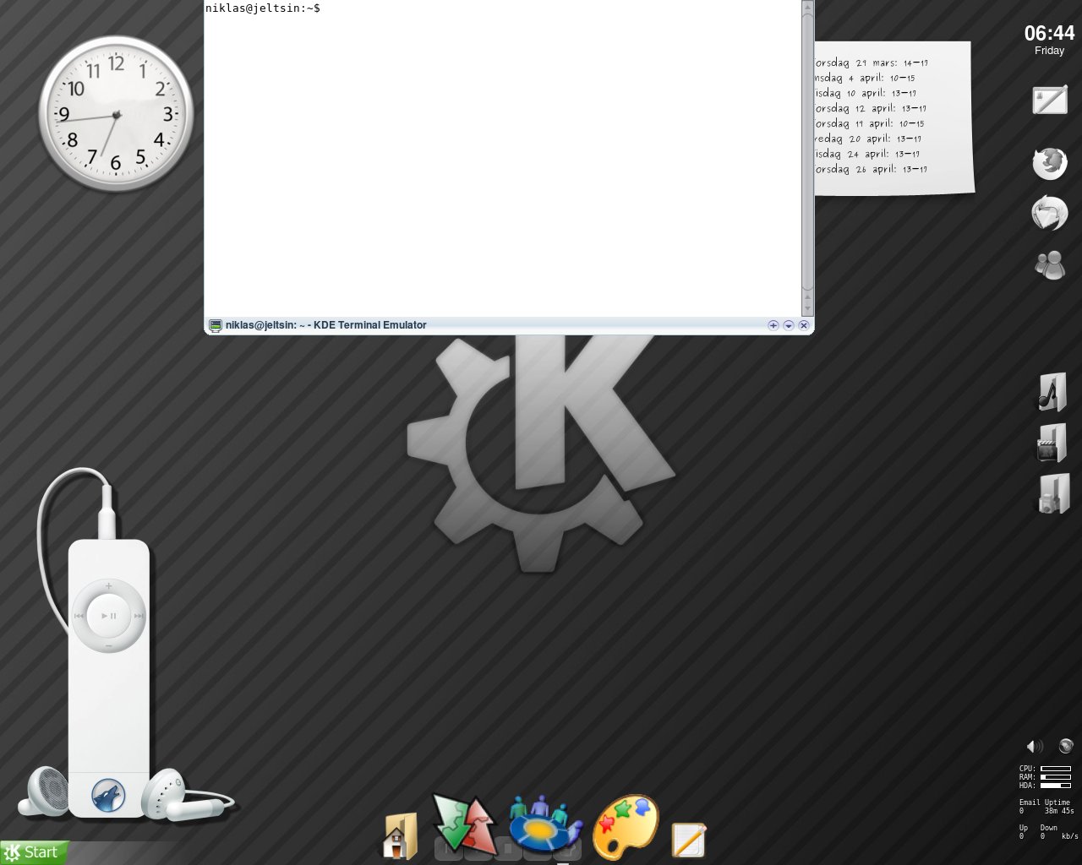1082x865 pixels.
Task: Lower volume with minus on the iPod wheel
Action: [x=108, y=645]
